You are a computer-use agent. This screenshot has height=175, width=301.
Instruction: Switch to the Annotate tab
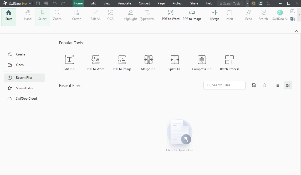pyautogui.click(x=124, y=3)
